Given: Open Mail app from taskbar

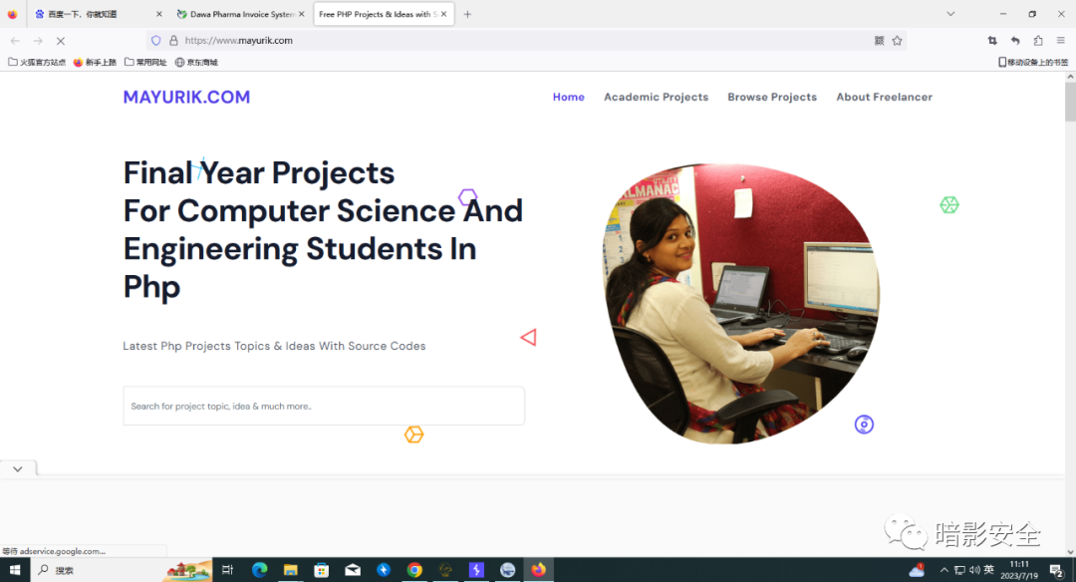Looking at the screenshot, I should 353,570.
